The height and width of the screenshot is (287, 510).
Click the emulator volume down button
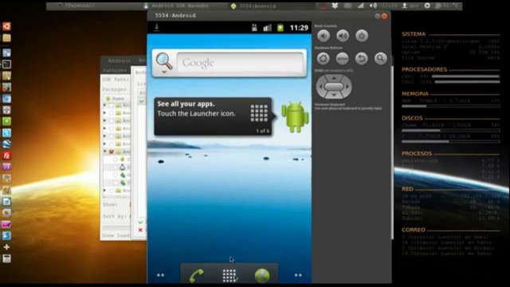tap(324, 36)
